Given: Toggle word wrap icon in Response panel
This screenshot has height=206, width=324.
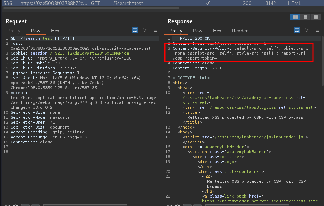Looking at the screenshot, I should [x=297, y=30].
